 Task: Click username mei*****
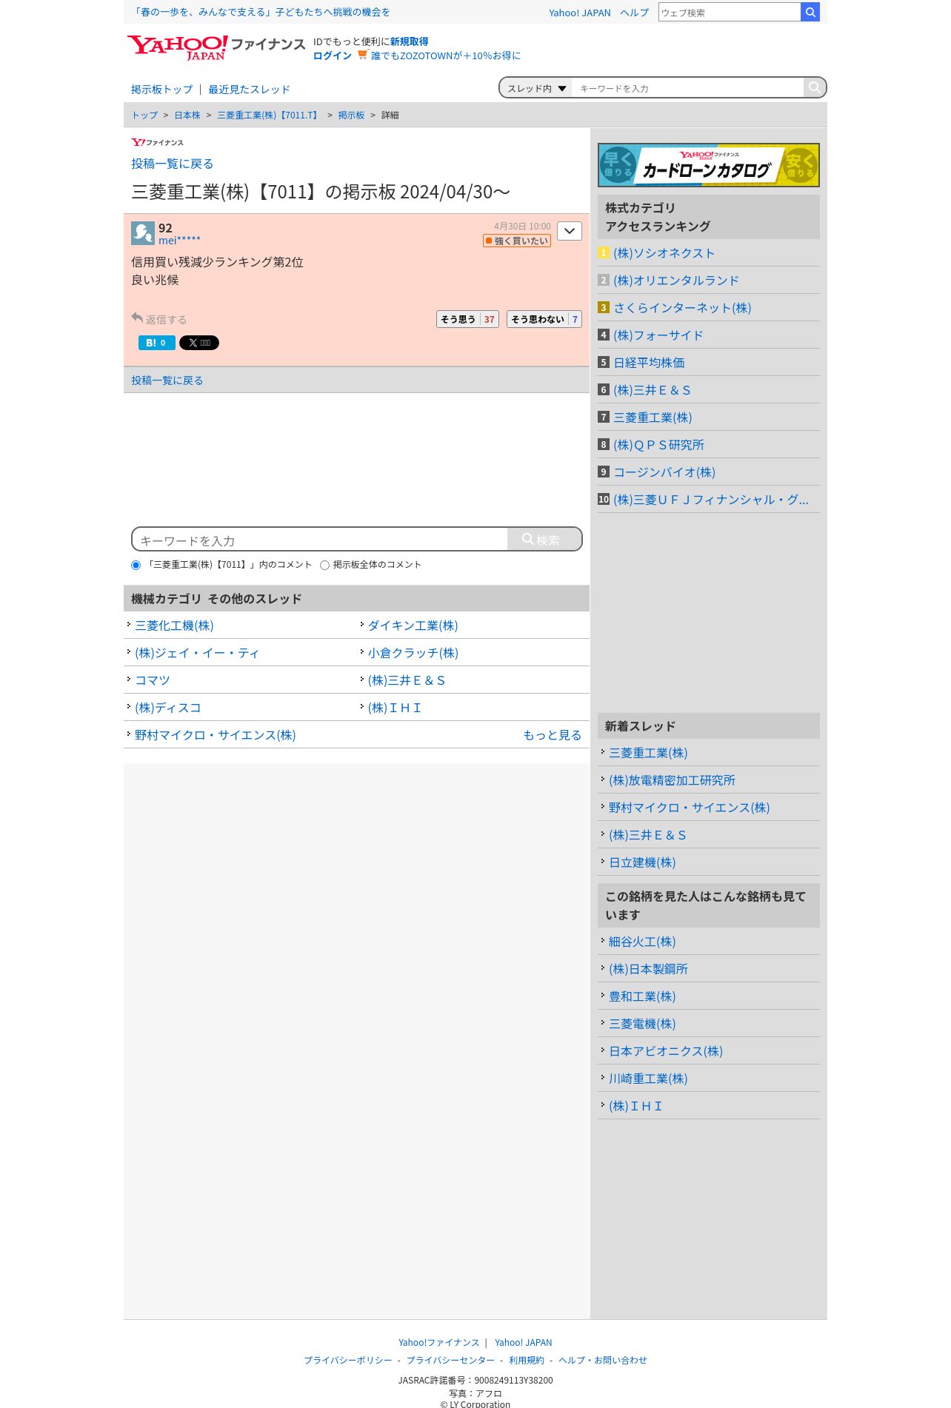[x=179, y=241]
